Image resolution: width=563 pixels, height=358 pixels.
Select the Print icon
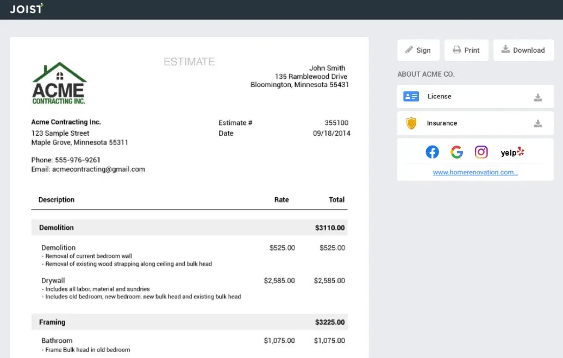(457, 50)
